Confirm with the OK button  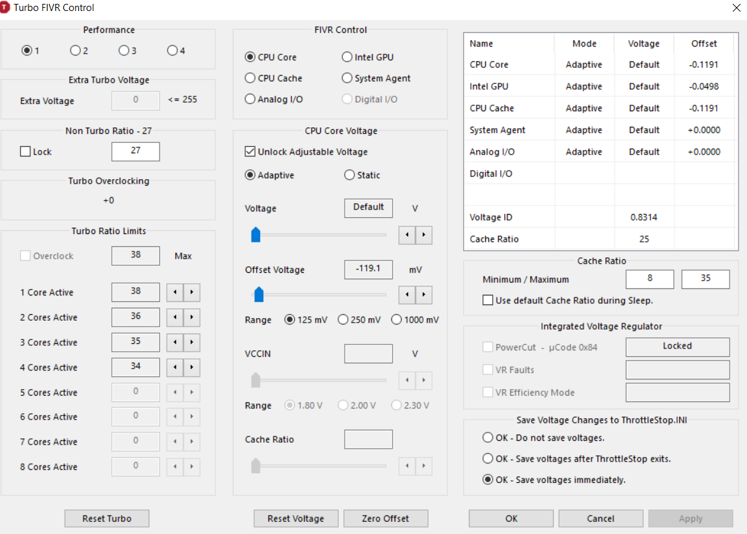[511, 518]
